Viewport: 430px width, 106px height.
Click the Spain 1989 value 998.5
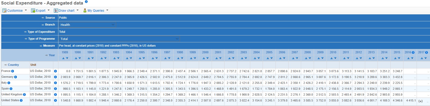[66, 89]
